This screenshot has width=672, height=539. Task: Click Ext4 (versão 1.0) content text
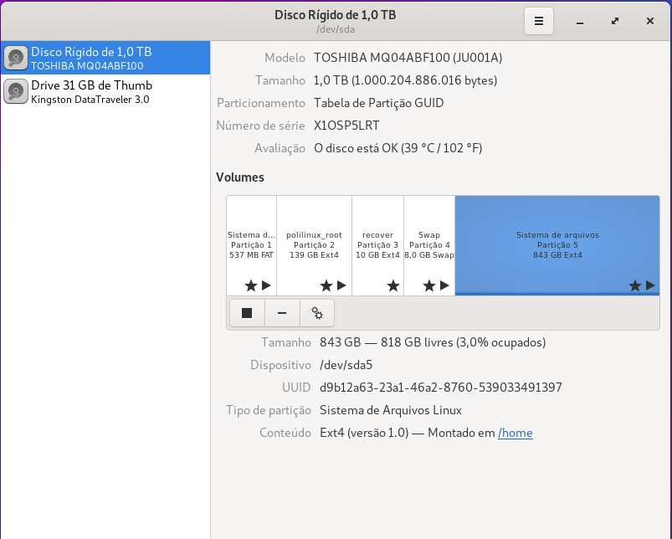coord(364,433)
